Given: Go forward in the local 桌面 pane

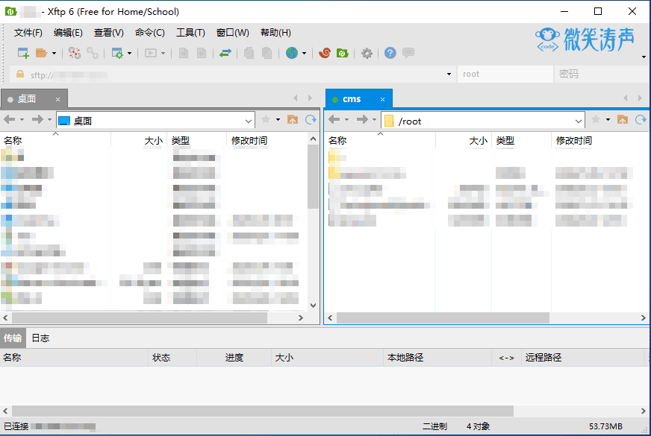Looking at the screenshot, I should point(37,120).
